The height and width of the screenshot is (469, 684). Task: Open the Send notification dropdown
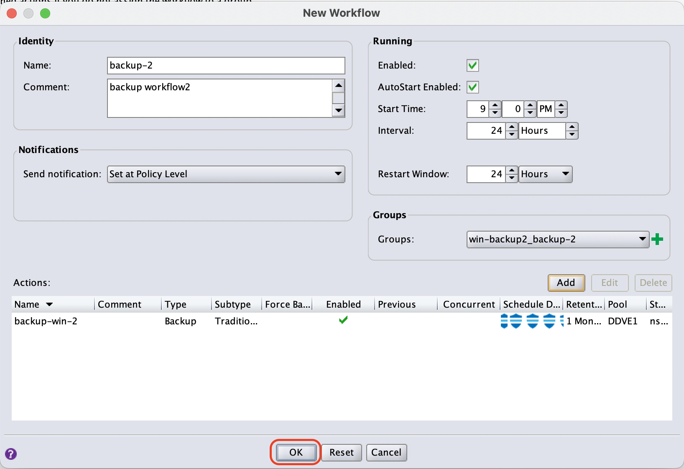[x=226, y=174]
